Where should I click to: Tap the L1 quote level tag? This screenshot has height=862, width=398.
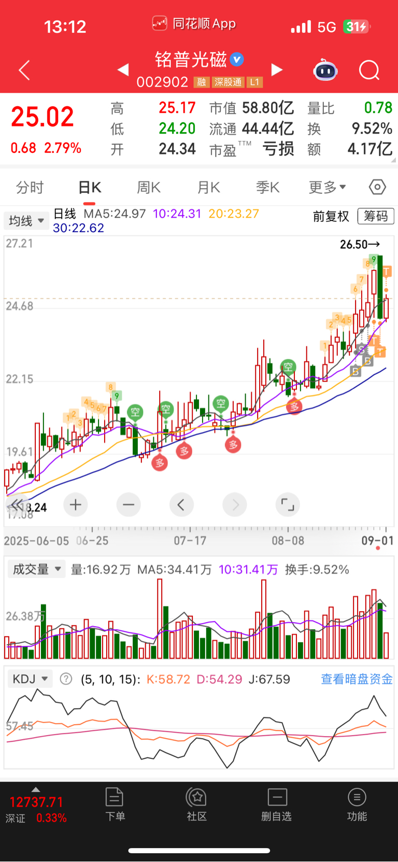pyautogui.click(x=254, y=82)
